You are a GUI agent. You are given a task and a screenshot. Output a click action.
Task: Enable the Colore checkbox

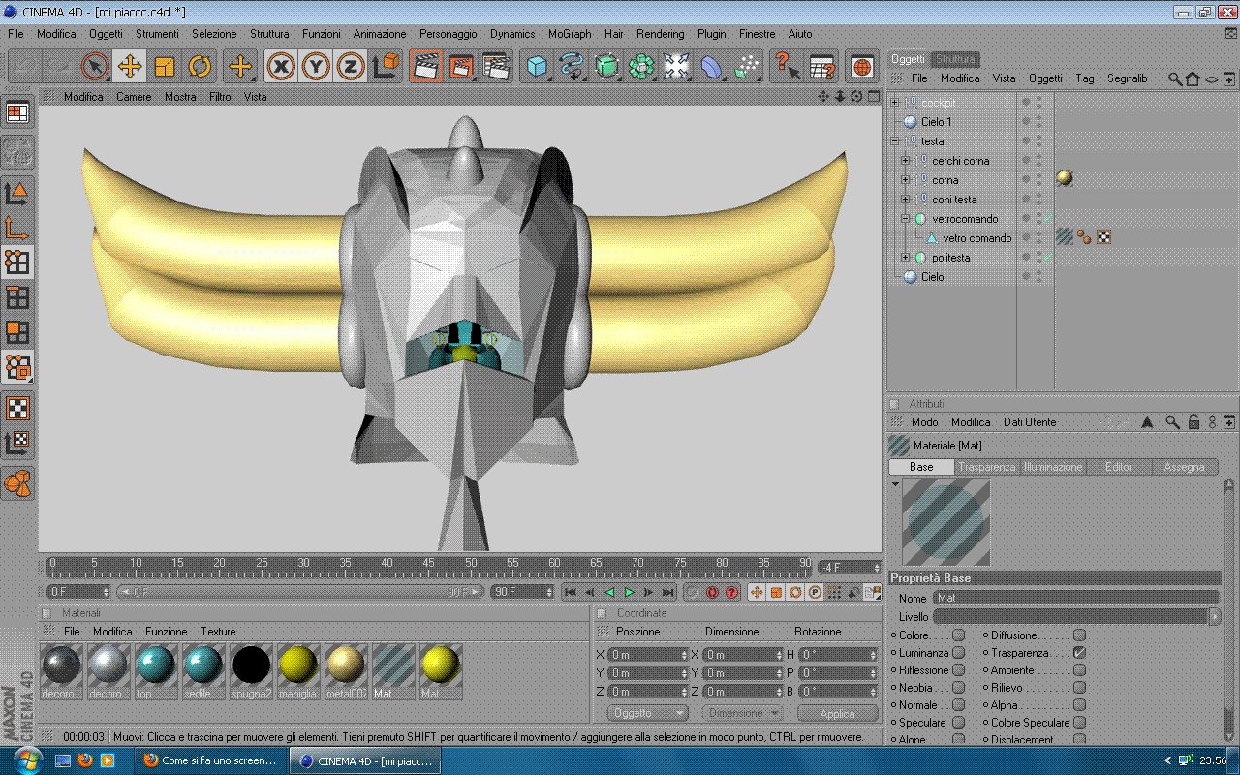[958, 635]
